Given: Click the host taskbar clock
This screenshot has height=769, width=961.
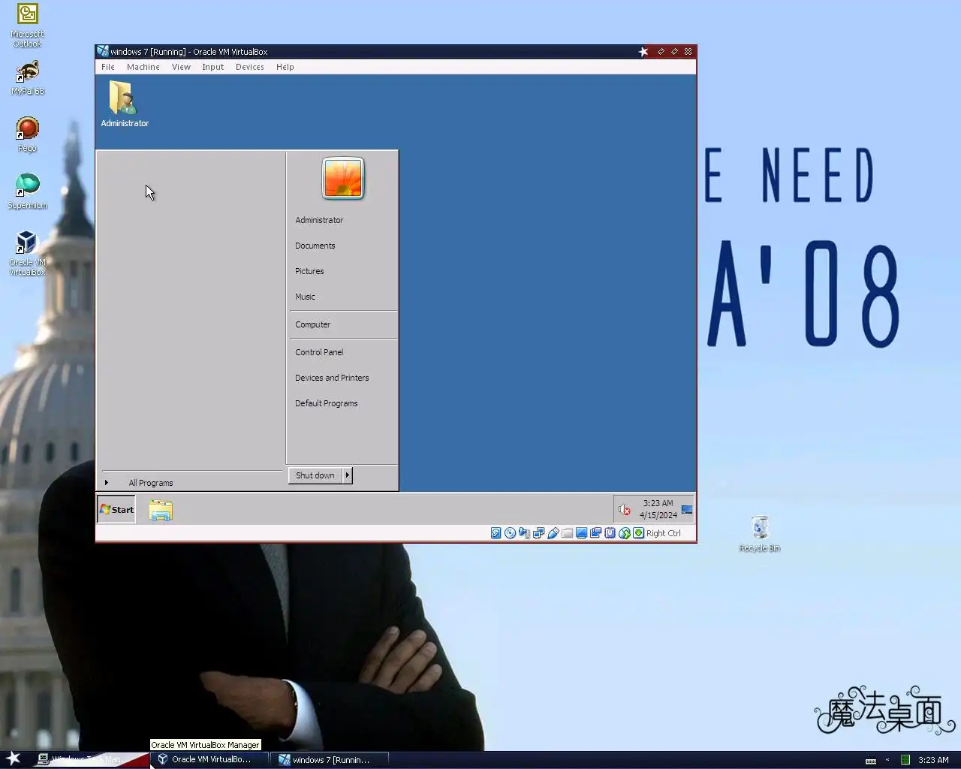Looking at the screenshot, I should (x=933, y=760).
